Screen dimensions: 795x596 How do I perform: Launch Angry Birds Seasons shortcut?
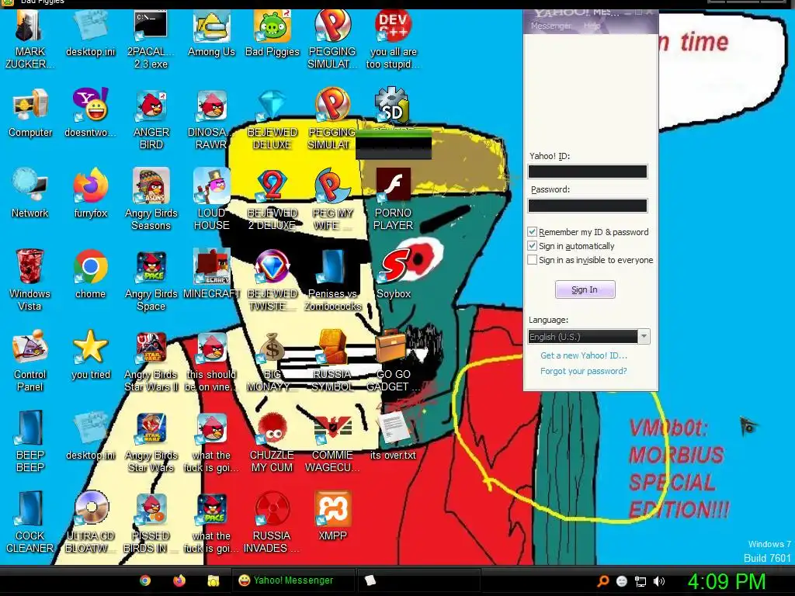click(151, 199)
